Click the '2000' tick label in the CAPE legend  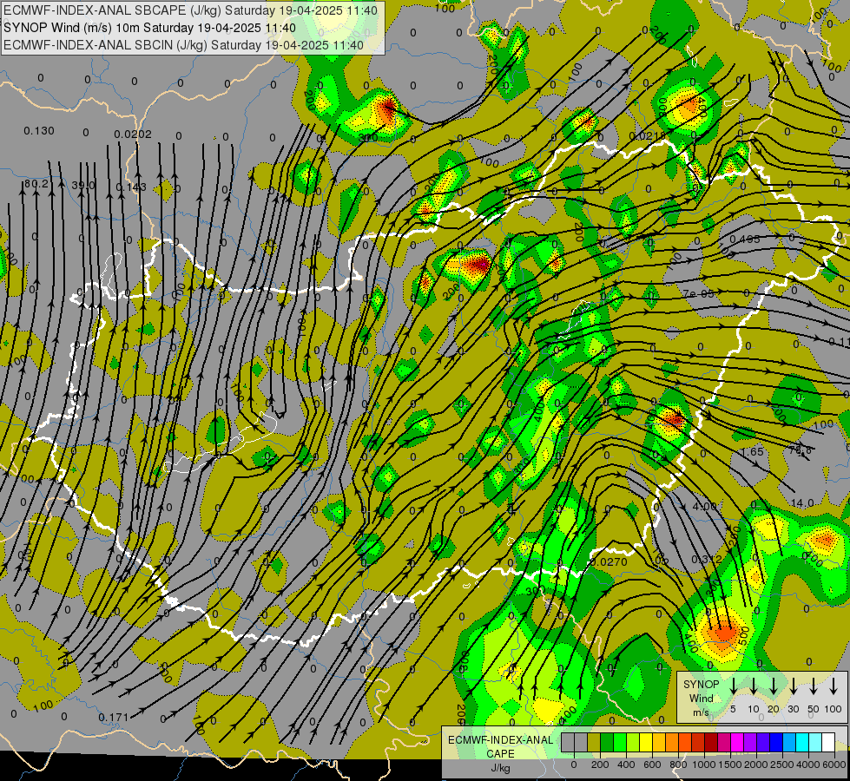755,765
